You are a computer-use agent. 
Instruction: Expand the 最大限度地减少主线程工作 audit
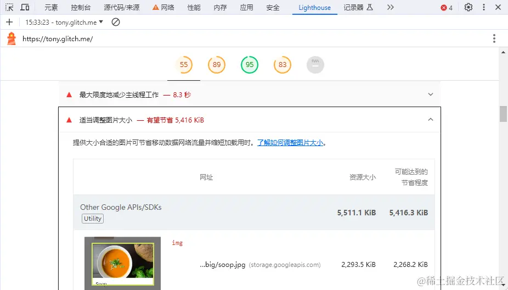(x=250, y=94)
